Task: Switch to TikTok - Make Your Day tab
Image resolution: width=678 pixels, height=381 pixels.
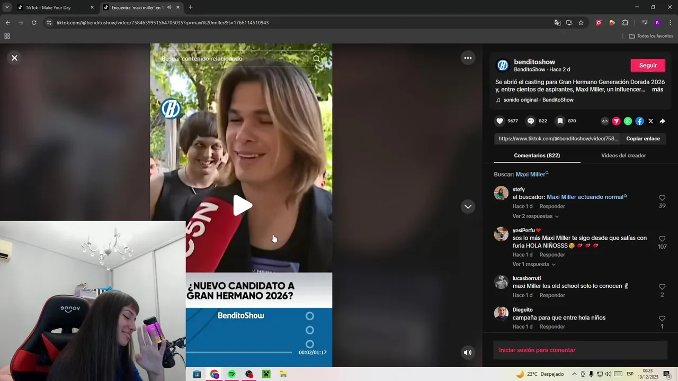Action: pos(56,7)
